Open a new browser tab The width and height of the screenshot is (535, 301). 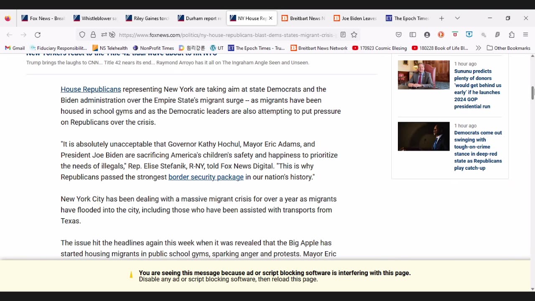(441, 18)
